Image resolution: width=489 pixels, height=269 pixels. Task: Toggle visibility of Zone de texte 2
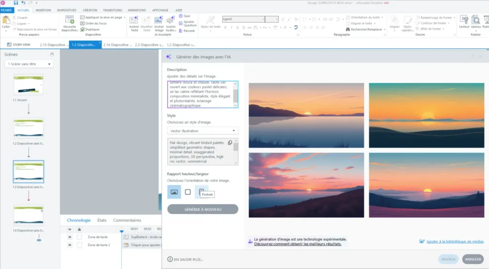[70, 245]
